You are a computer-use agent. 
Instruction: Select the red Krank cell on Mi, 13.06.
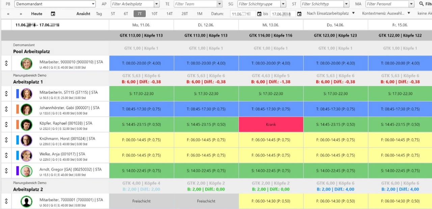point(271,124)
